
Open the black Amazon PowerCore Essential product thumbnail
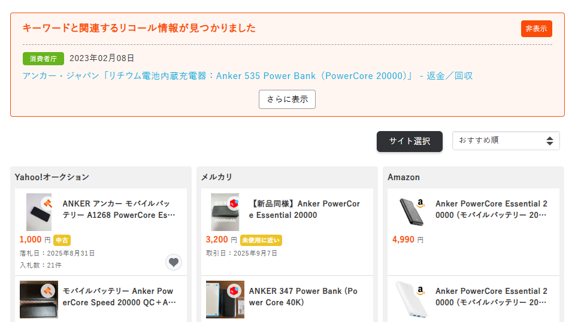[411, 211]
